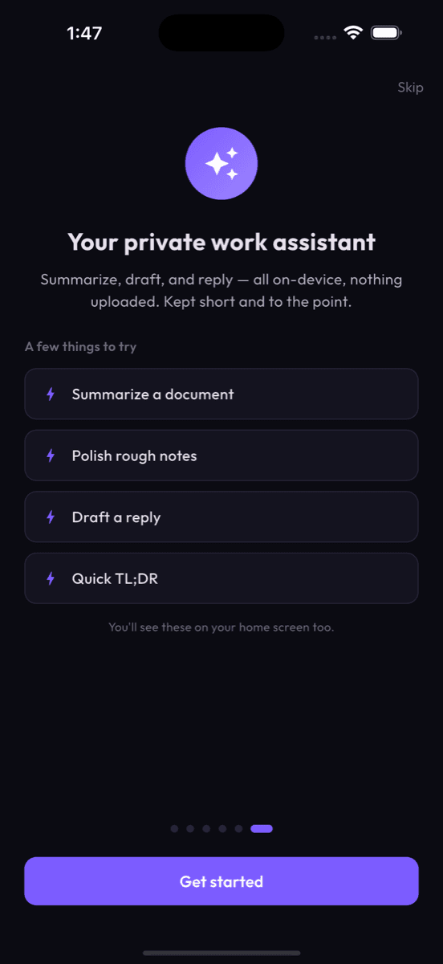Tap the purple sparkles assistant icon
Screen dimensions: 443x964
(x=221, y=163)
